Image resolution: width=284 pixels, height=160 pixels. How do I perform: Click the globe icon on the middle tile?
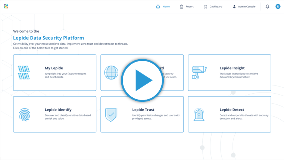[111, 72]
